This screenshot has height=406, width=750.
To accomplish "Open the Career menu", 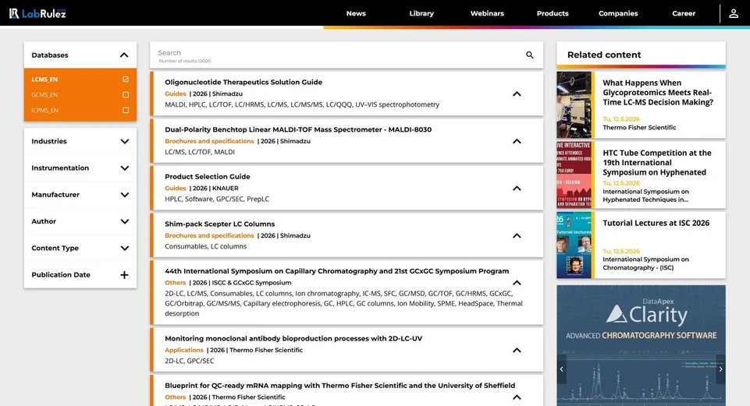I will coord(684,13).
